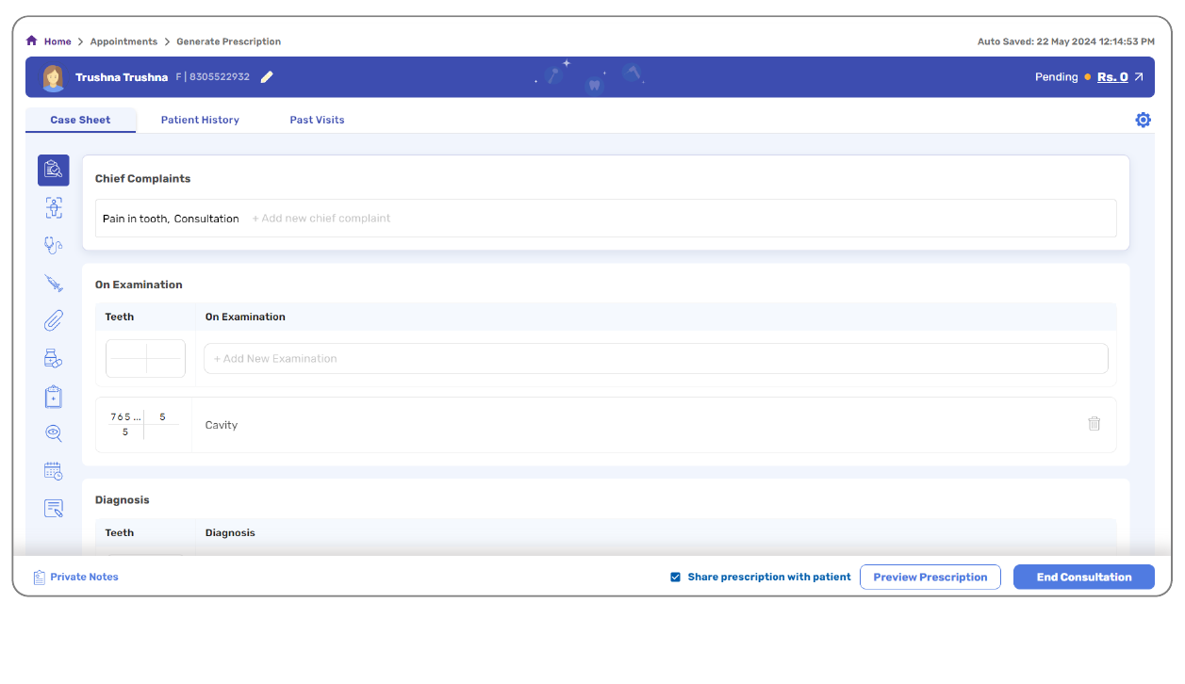Open the calendar clock sidebar icon
Screen dimensions: 1185x684
click(x=54, y=471)
